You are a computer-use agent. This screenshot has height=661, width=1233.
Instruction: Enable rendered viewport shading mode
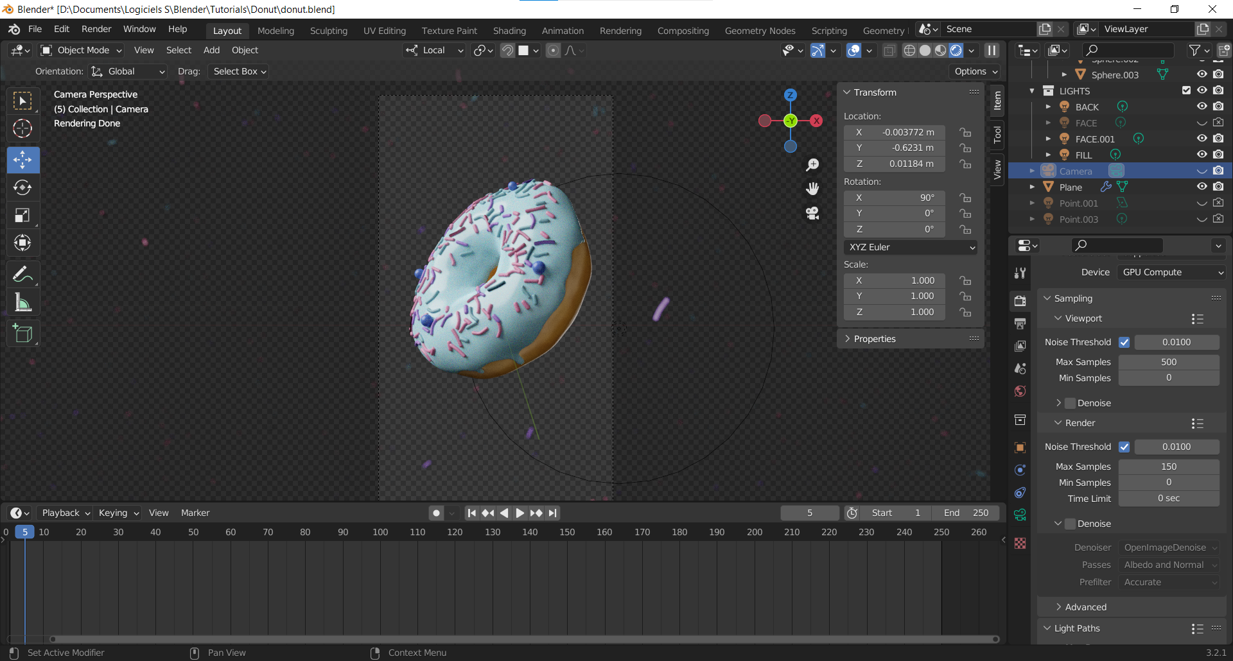956,51
